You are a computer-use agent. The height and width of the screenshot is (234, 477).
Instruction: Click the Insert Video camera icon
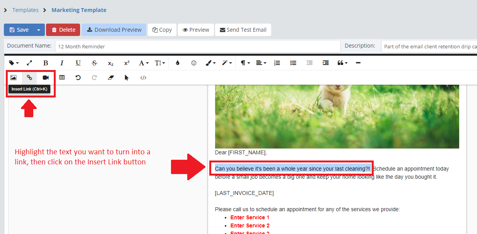[46, 78]
